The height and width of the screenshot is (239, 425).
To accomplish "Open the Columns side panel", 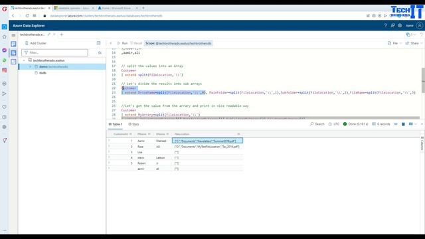I will [422, 143].
